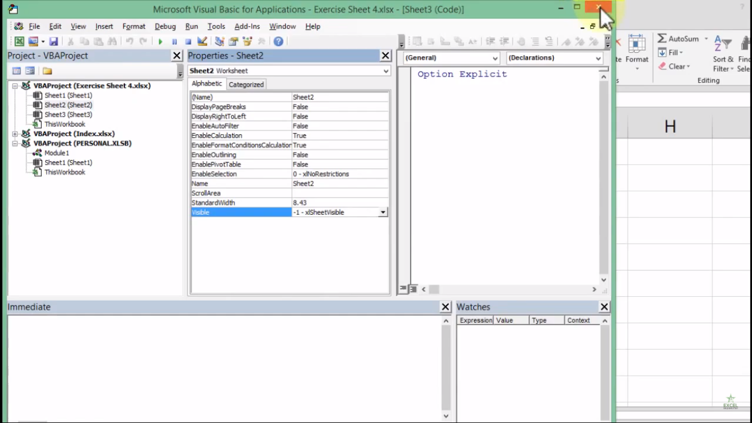752x423 pixels.
Task: Open the Sheet2 Worksheet object dropdown
Action: pyautogui.click(x=386, y=71)
